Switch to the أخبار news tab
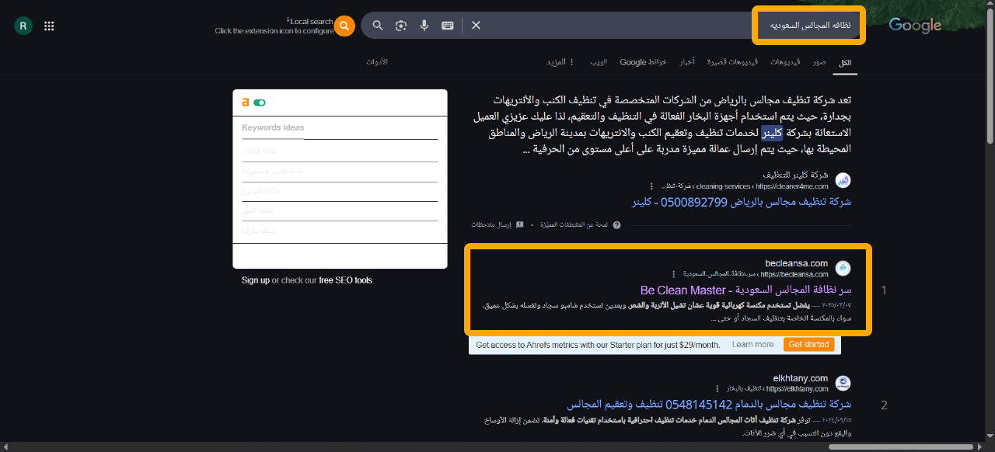This screenshot has height=452, width=995. pyautogui.click(x=687, y=61)
